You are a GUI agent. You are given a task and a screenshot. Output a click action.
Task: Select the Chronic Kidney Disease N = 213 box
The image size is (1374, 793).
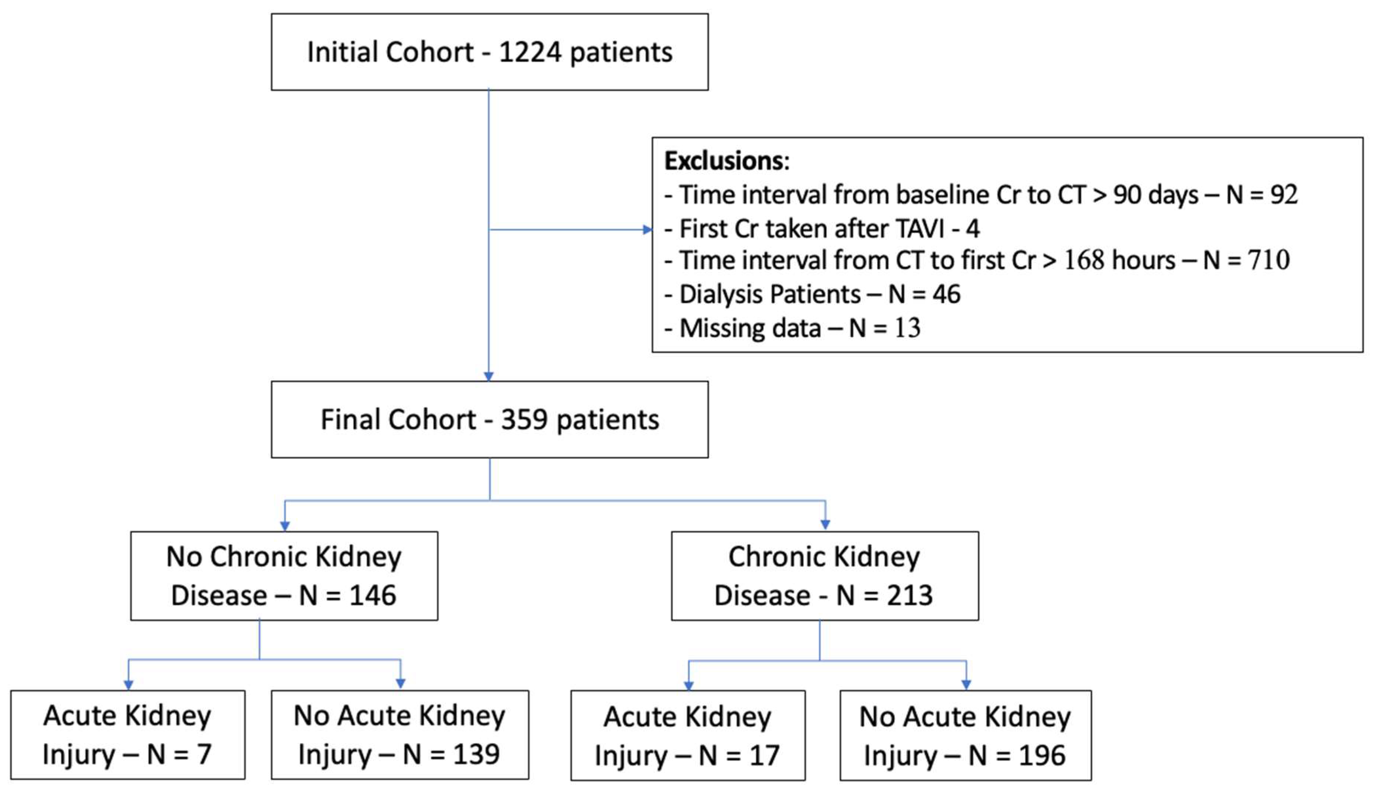tap(824, 576)
